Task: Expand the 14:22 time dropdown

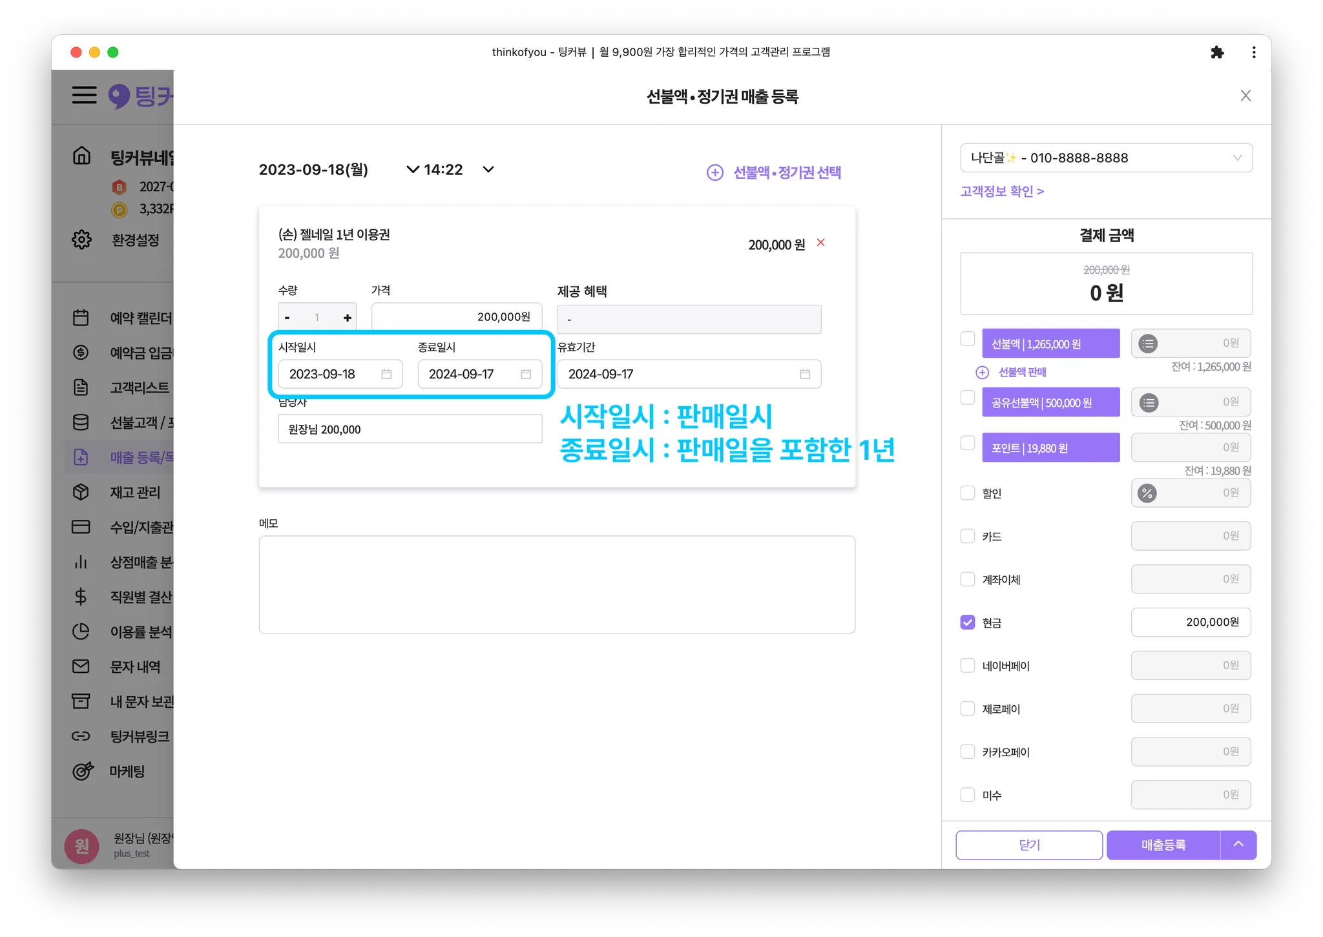Action: (488, 170)
